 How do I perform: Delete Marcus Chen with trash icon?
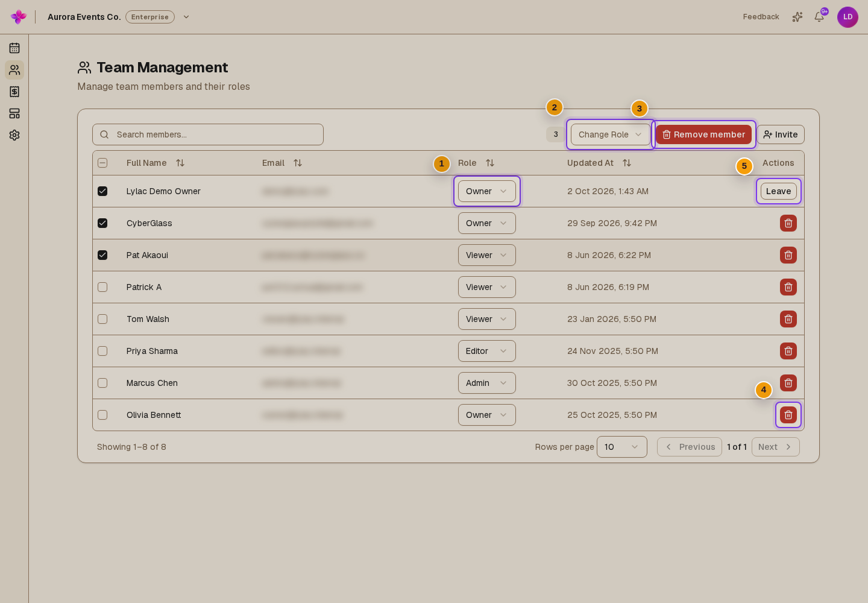[788, 383]
